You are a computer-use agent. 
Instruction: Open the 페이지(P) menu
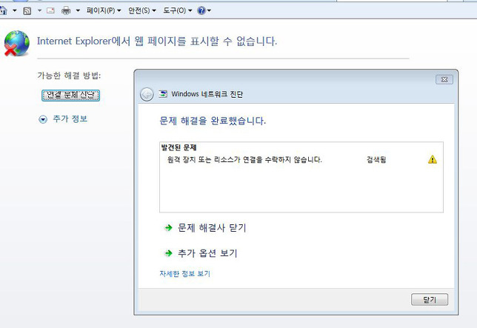click(x=104, y=10)
